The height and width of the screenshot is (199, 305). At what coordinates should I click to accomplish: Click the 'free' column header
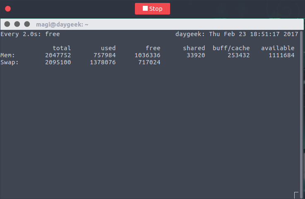[153, 48]
